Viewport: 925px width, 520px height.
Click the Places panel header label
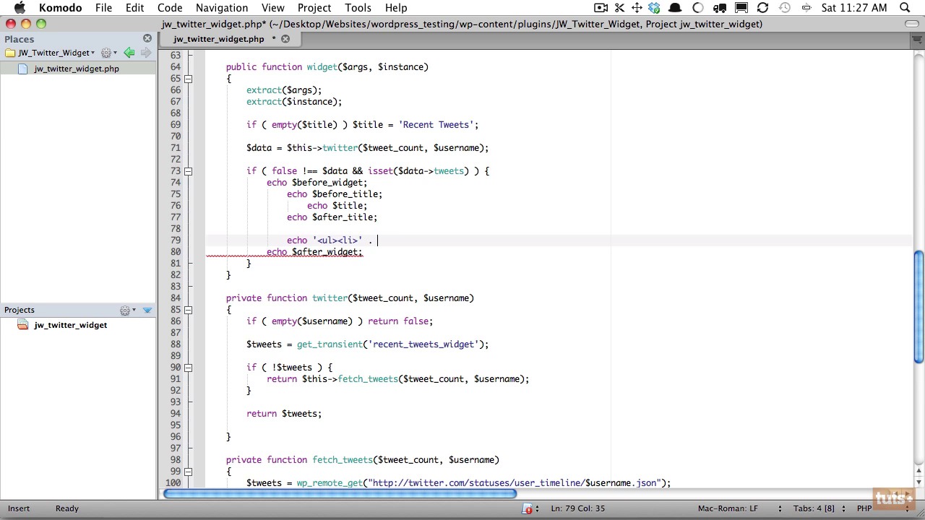(20, 39)
